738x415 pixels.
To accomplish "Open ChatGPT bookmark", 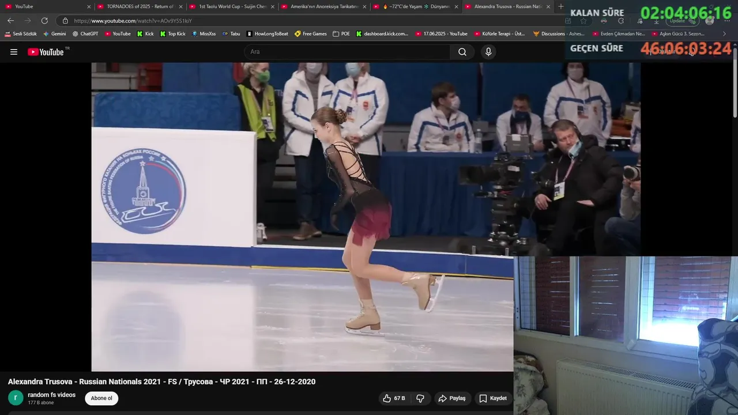I will pos(85,34).
